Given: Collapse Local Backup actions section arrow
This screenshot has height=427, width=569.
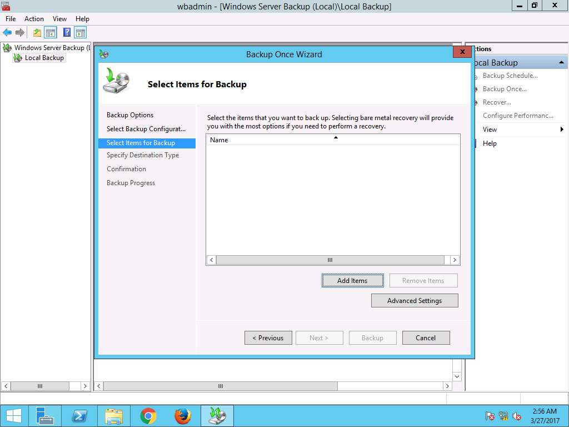Looking at the screenshot, I should coord(561,62).
